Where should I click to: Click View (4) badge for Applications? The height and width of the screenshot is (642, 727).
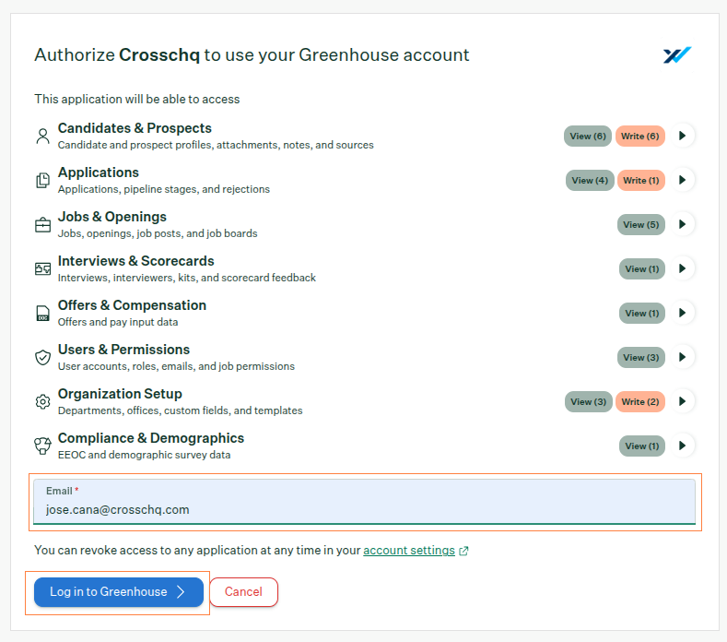point(590,180)
